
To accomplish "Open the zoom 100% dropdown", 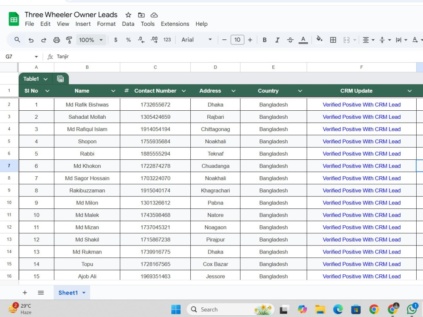I will pos(91,40).
